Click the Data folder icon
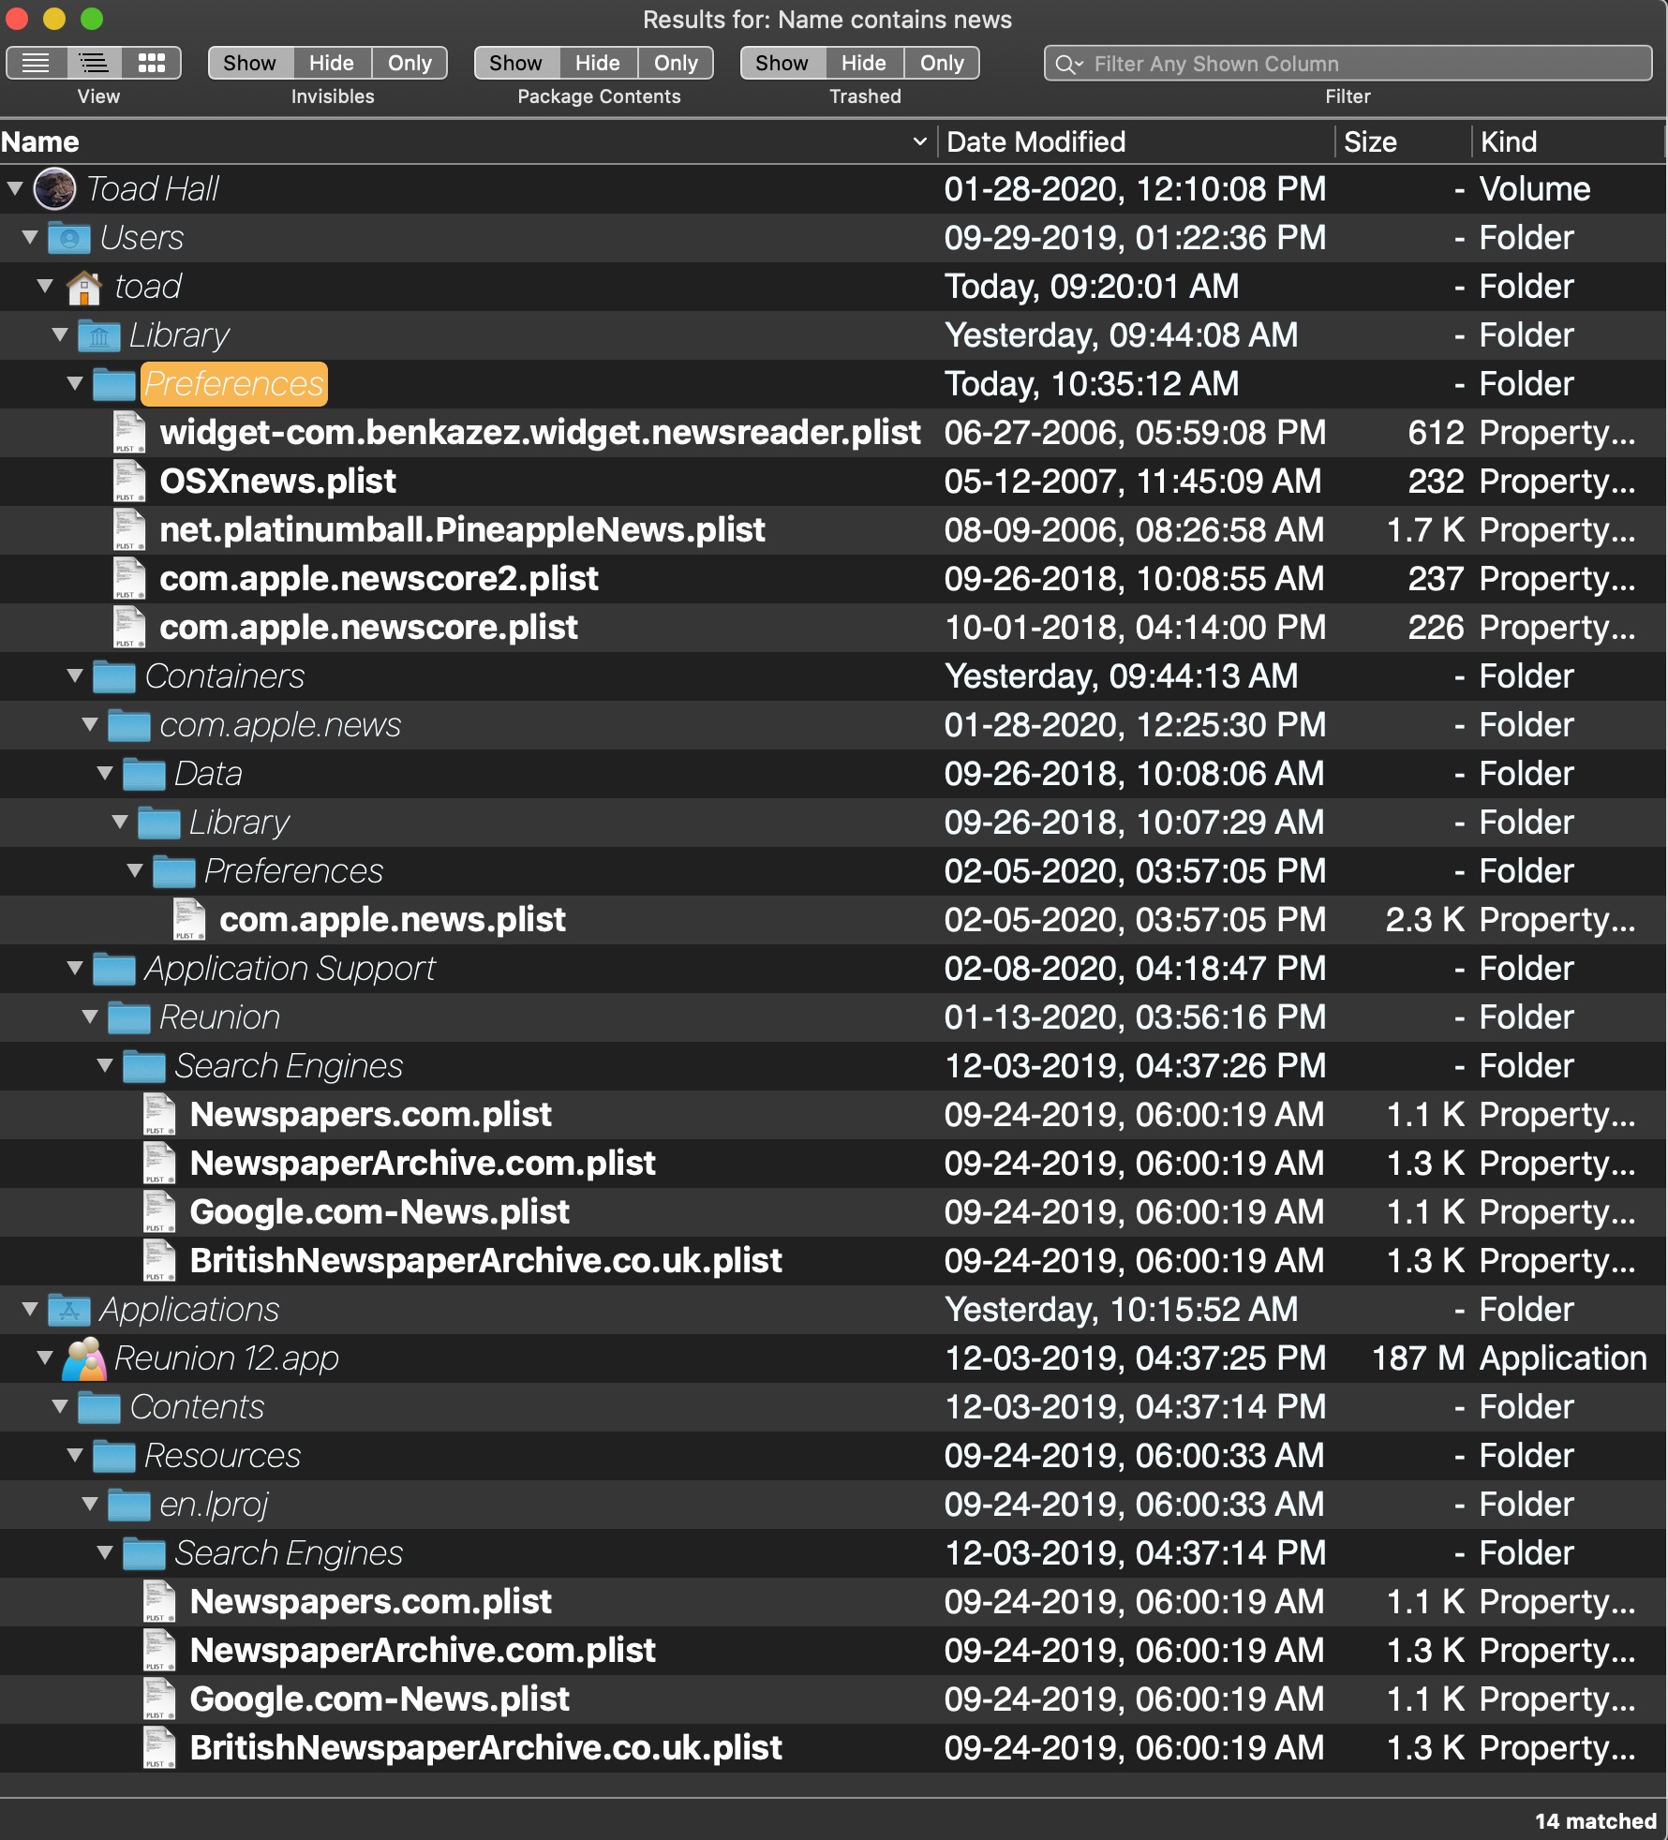This screenshot has width=1668, height=1840. [144, 774]
